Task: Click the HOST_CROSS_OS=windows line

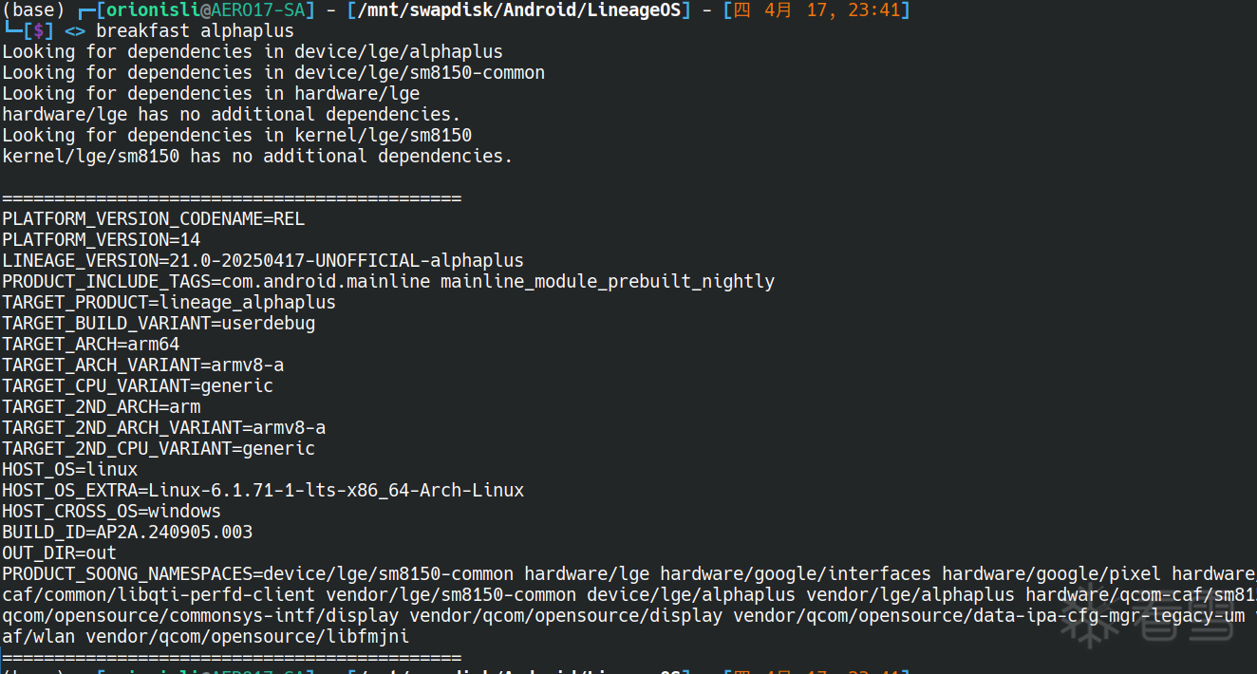Action: (x=111, y=512)
